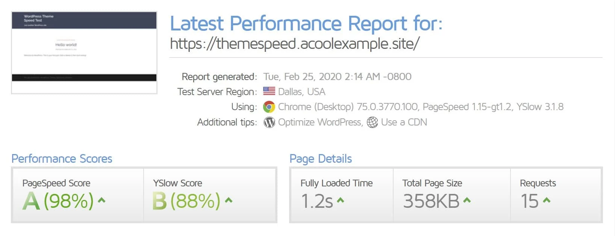Click the US flag icon

pyautogui.click(x=269, y=91)
